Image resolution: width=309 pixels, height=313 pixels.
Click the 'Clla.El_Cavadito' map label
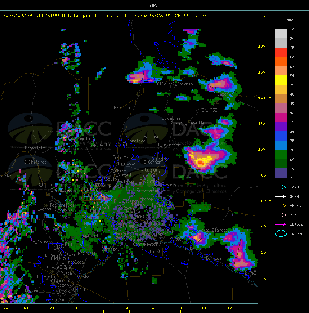187,123
